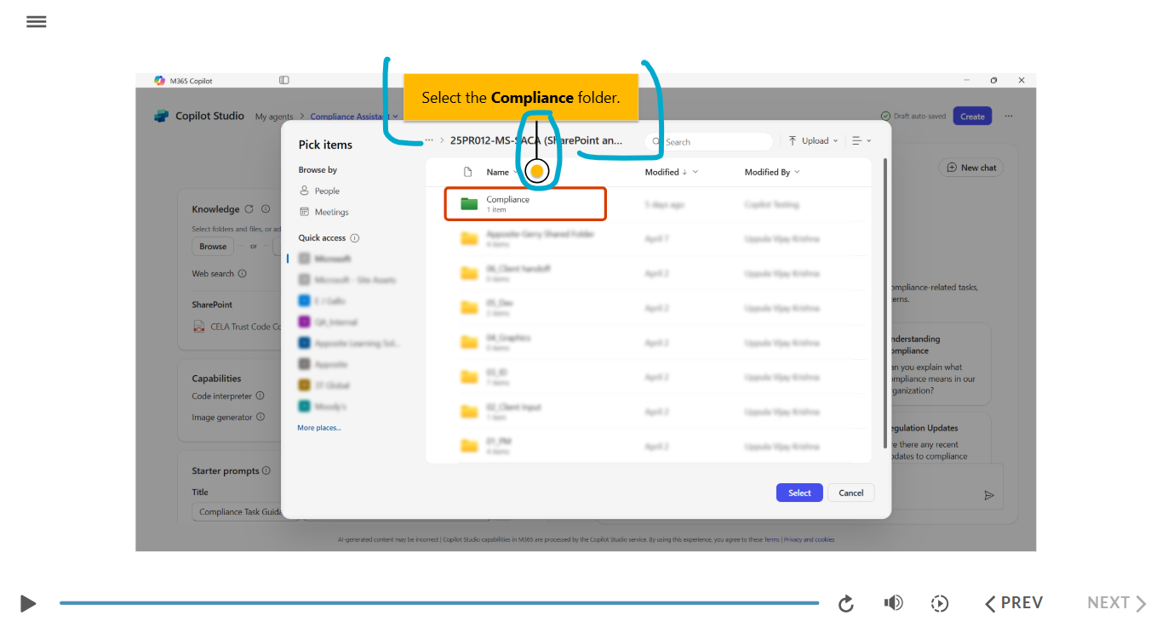The width and height of the screenshot is (1162, 621).
Task: Click the starter prompt Title input field
Action: [238, 512]
